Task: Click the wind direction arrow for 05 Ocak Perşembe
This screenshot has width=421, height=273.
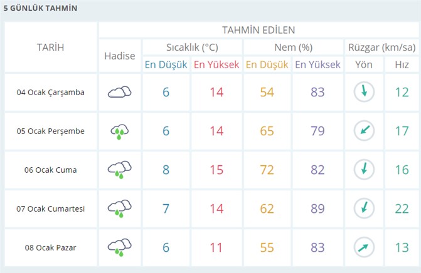Action: pyautogui.click(x=363, y=131)
